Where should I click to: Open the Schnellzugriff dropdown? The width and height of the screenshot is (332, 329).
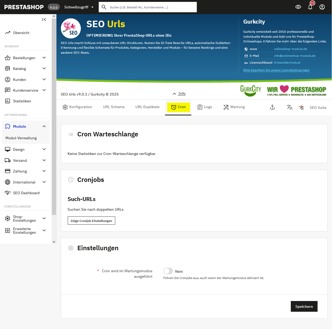79,7
